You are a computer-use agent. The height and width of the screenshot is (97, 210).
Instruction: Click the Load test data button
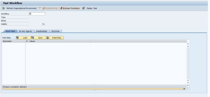[23, 38]
